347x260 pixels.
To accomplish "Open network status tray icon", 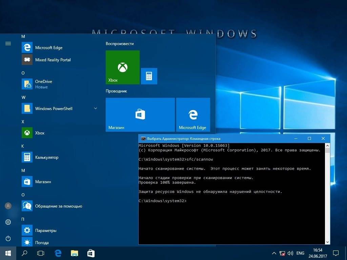I will [x=282, y=253].
